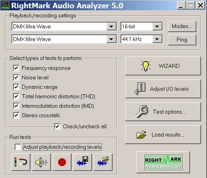Launch the WIZARD with lightbulb icon
Screen dimensions: 207x178
pos(163,66)
